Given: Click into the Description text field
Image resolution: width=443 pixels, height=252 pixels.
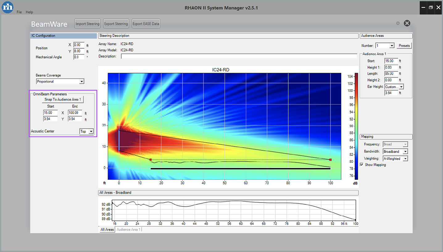Looking at the screenshot, I should pos(239,57).
